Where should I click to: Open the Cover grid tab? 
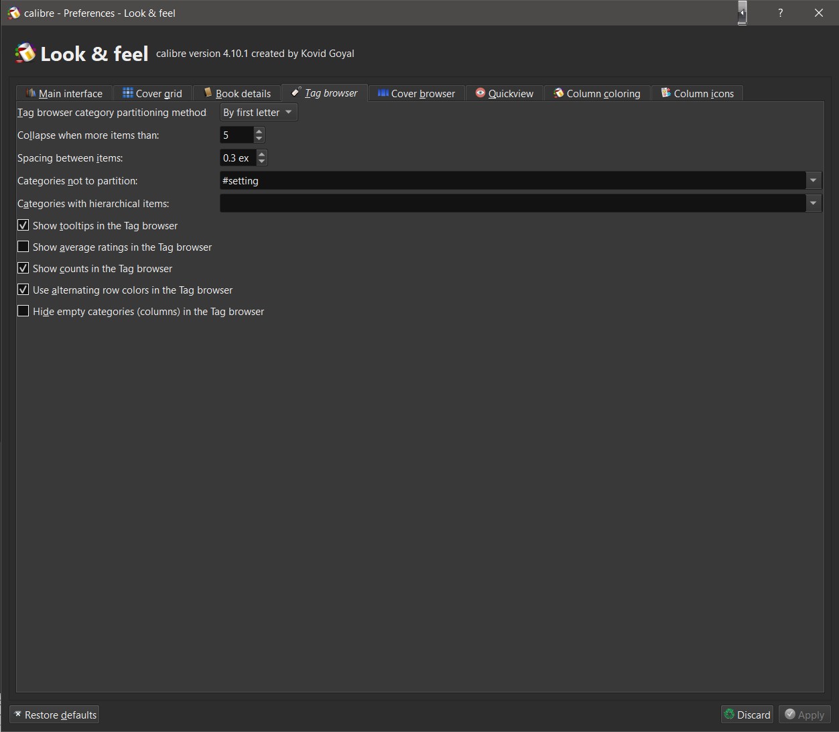click(152, 93)
